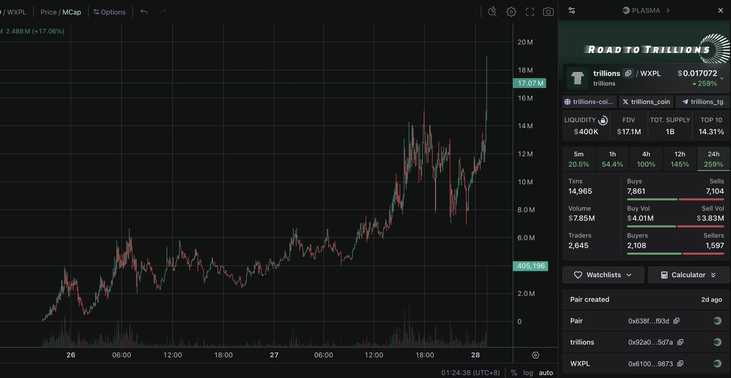Open the trillions_coin X profile link
This screenshot has width=731, height=378.
click(x=646, y=102)
